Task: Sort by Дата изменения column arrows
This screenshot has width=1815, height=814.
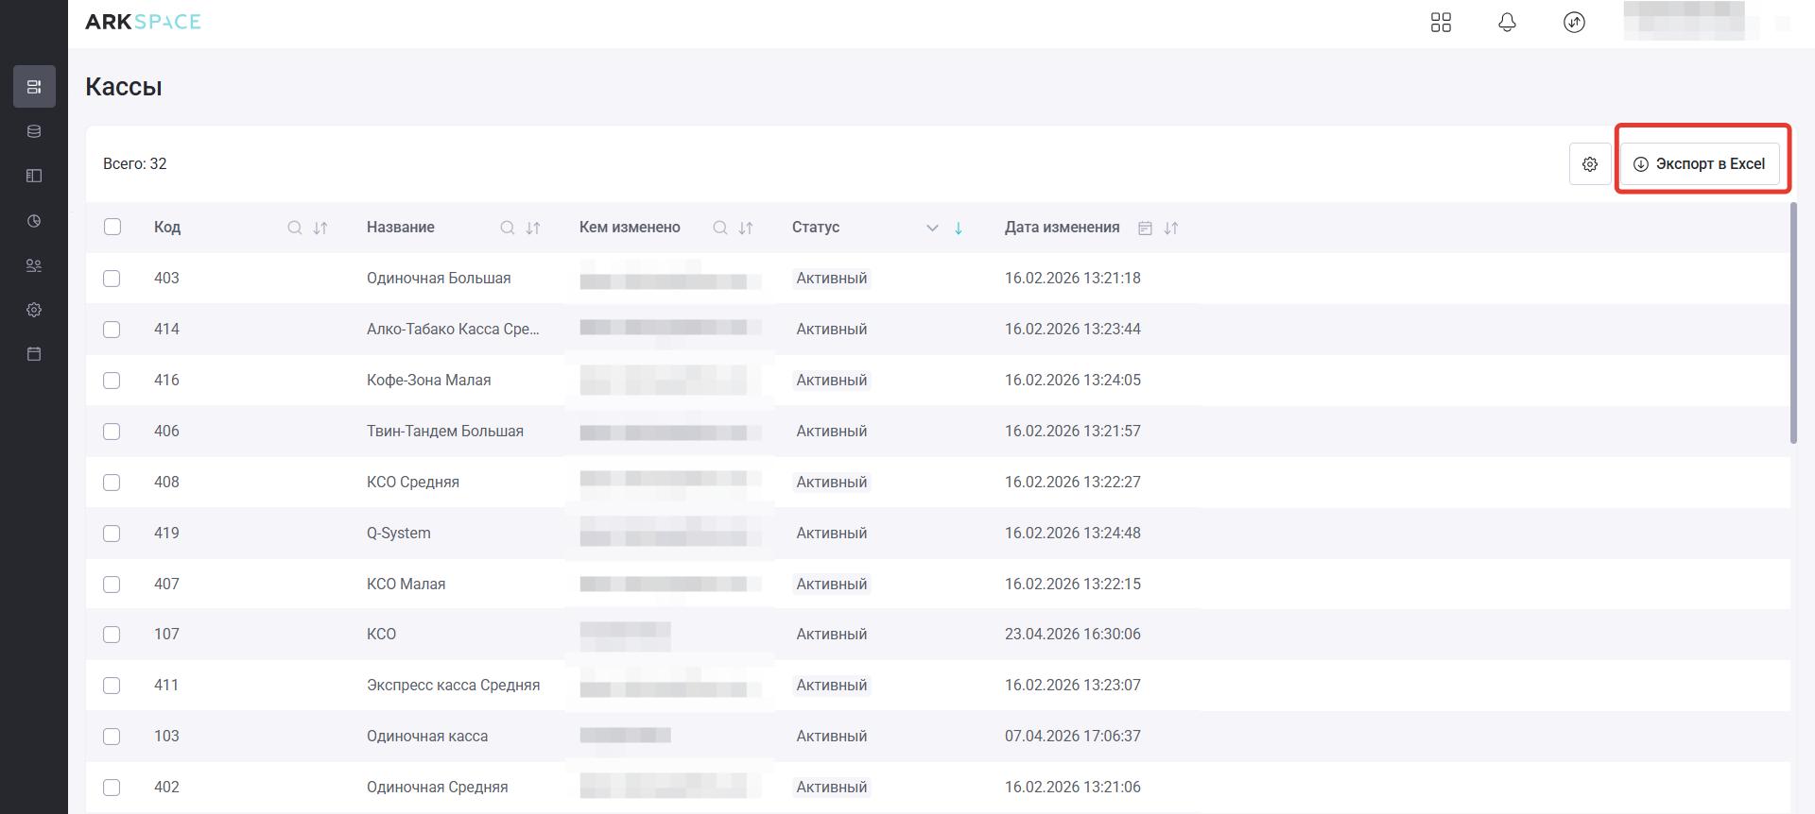Action: tap(1171, 228)
